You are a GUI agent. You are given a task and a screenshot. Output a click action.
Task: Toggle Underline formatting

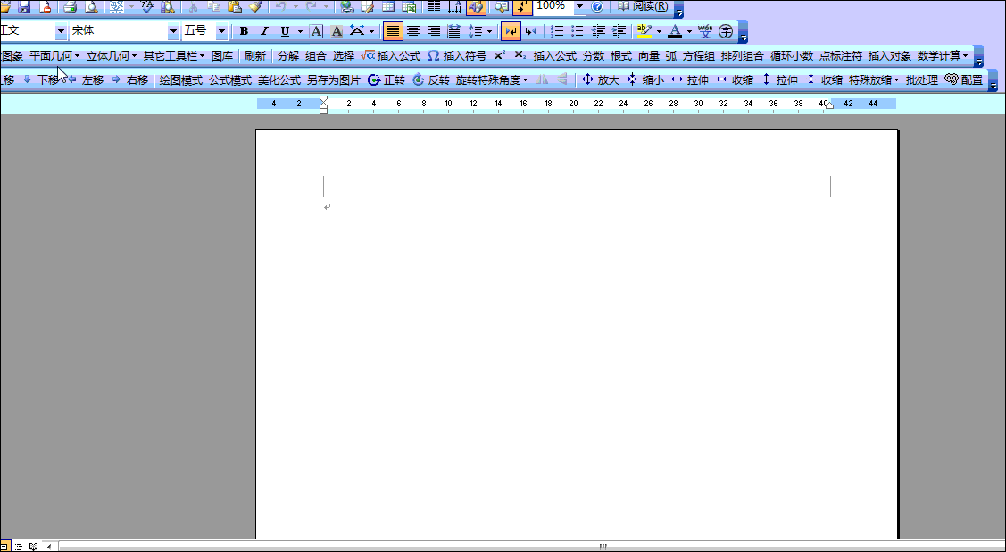click(x=285, y=30)
